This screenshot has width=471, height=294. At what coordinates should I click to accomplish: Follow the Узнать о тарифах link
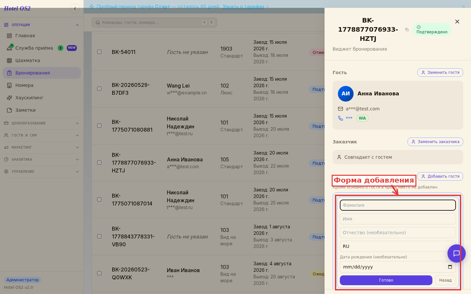244,7
